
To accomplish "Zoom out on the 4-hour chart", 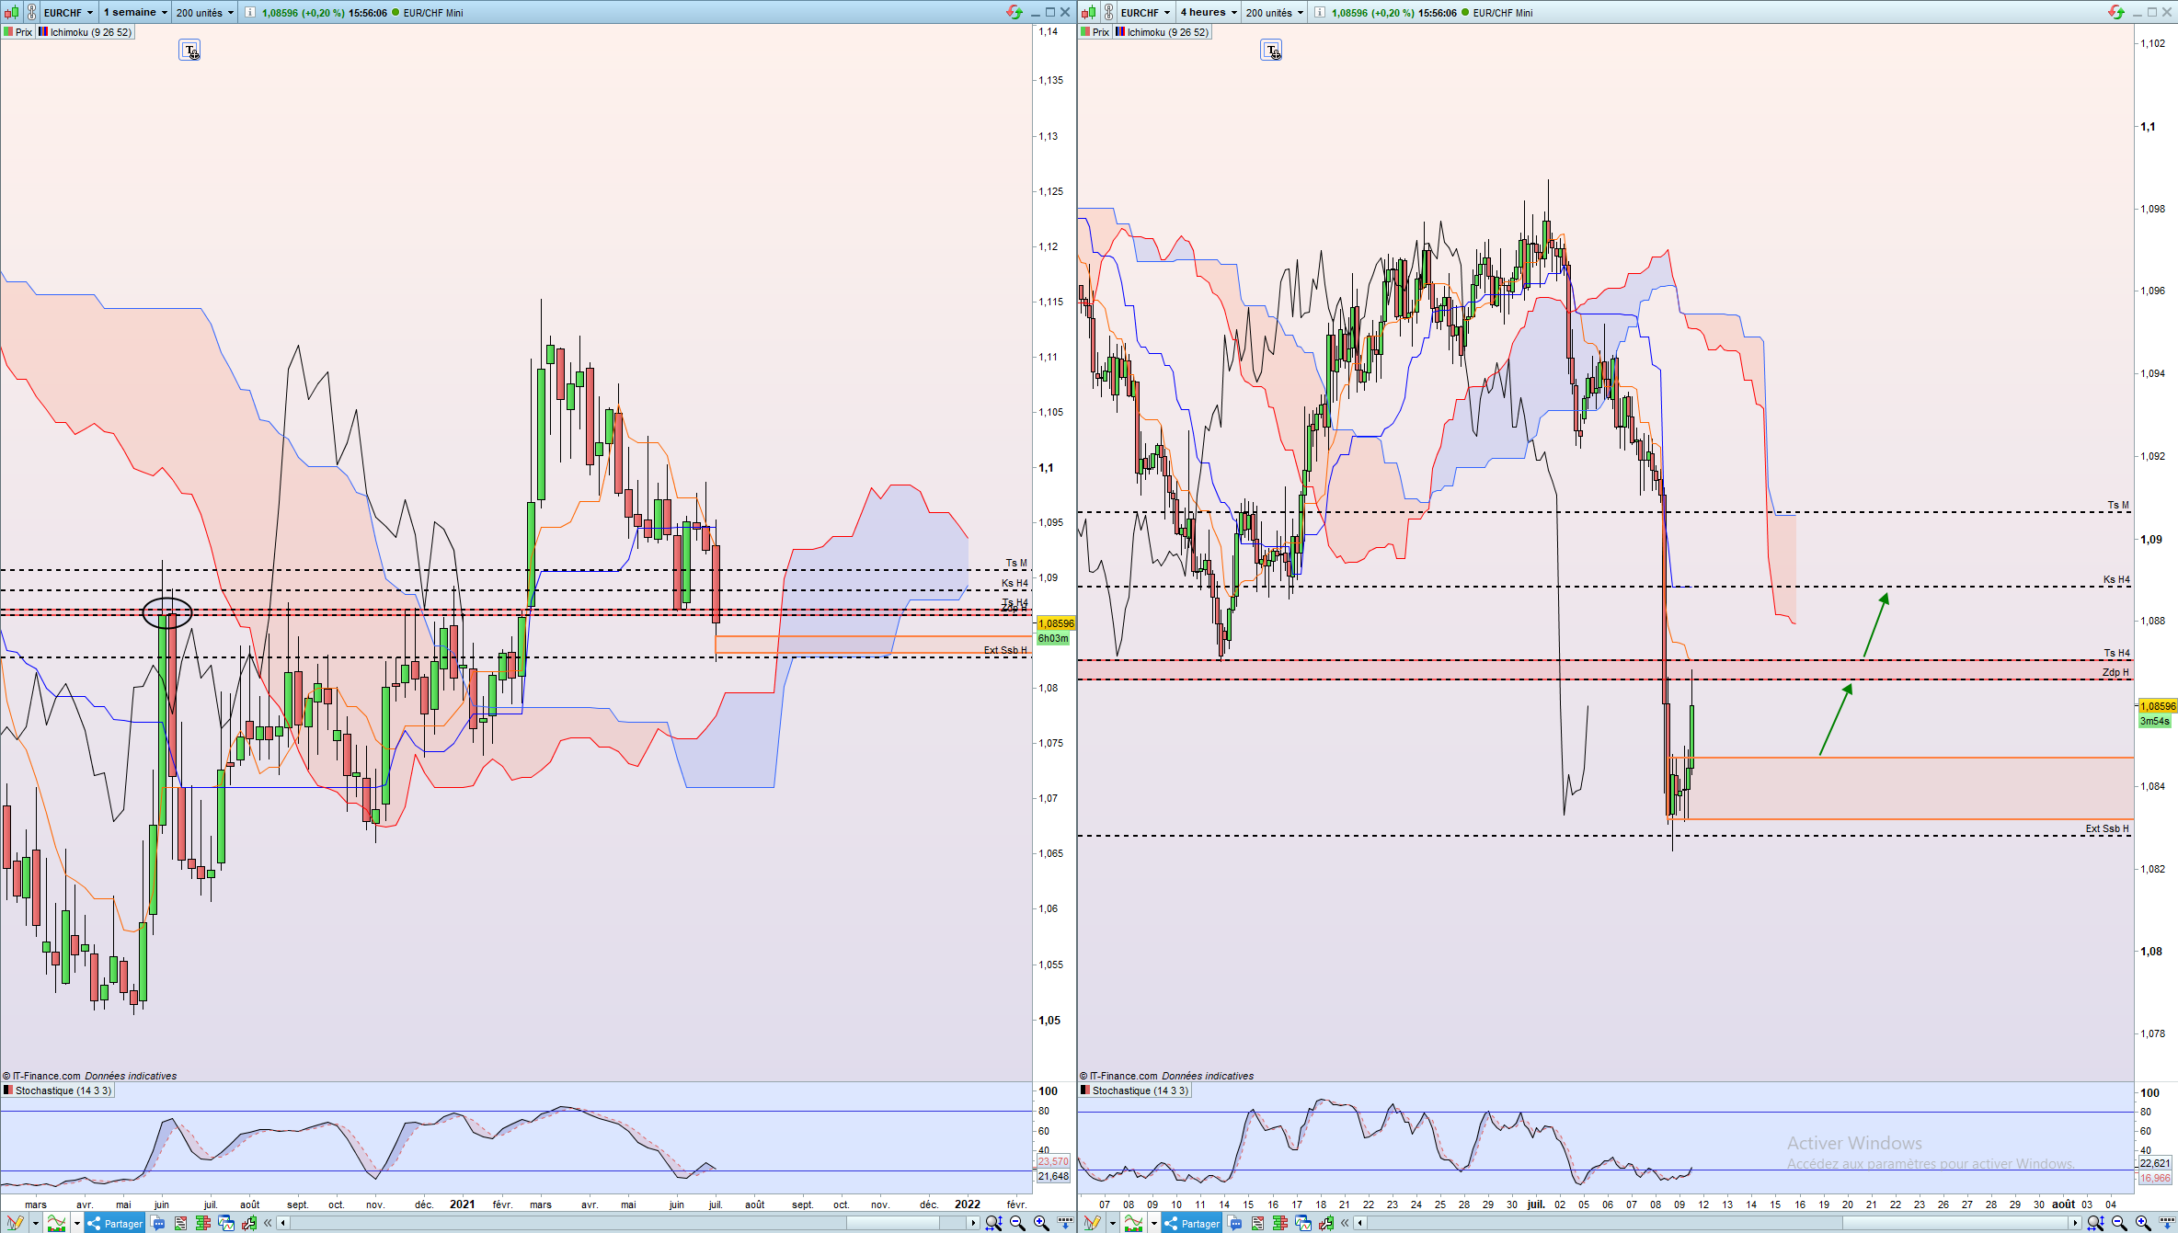I will click(2119, 1223).
